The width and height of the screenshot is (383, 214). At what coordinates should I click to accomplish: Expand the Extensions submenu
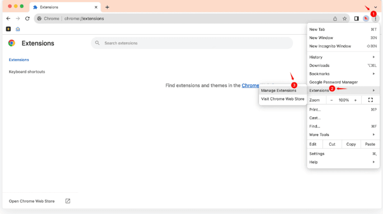(343, 91)
